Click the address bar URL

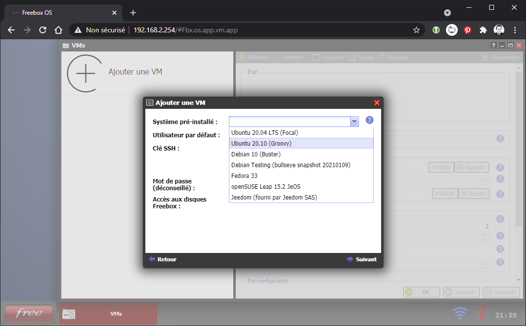click(186, 30)
